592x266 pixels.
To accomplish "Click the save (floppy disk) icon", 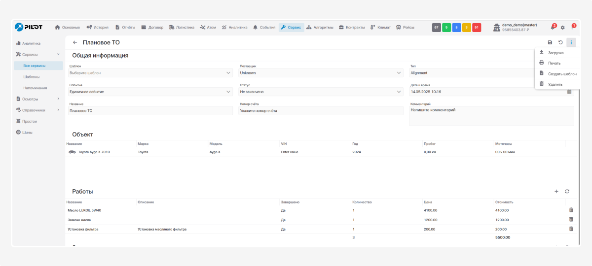I will click(x=550, y=42).
